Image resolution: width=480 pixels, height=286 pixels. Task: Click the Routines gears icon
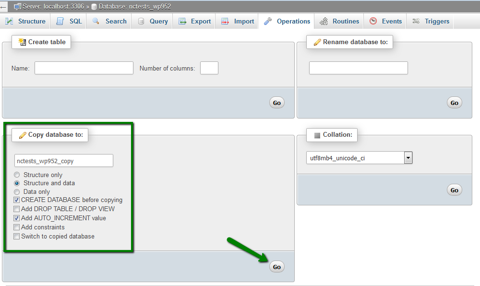(x=324, y=21)
